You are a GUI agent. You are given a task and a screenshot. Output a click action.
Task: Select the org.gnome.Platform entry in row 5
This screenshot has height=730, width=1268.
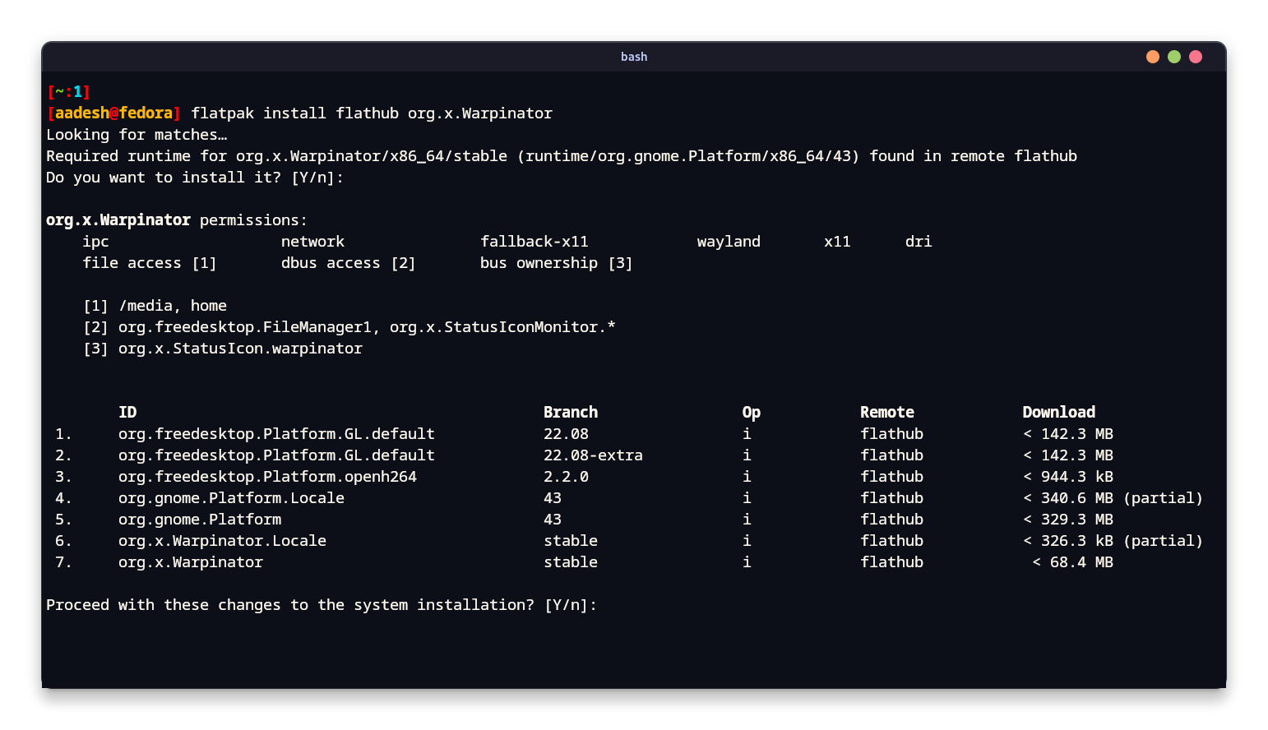click(199, 519)
